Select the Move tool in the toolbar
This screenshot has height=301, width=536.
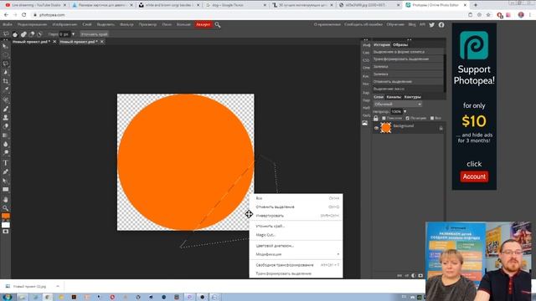5,46
